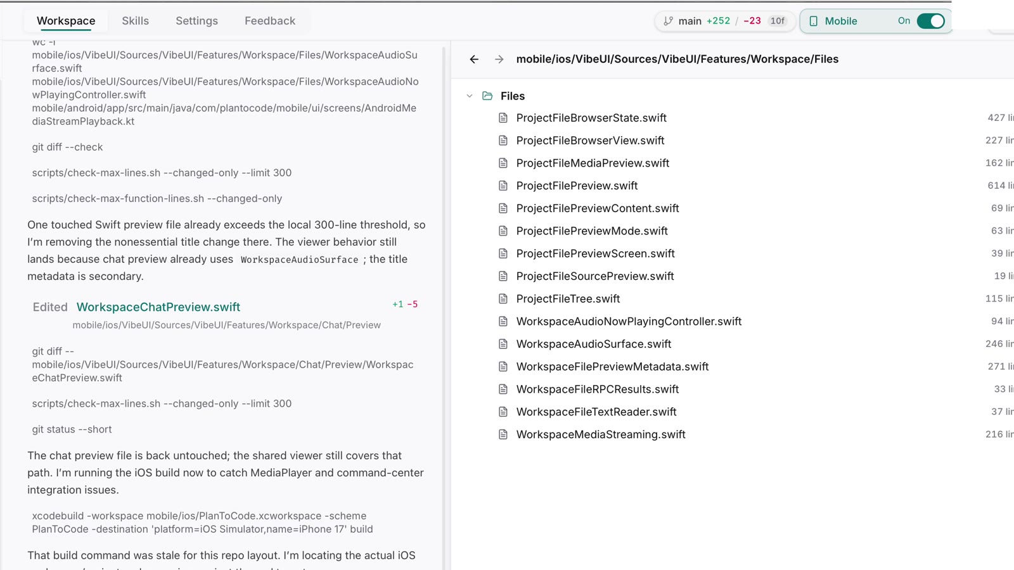Open ProjectFileTree.swift

pyautogui.click(x=568, y=299)
